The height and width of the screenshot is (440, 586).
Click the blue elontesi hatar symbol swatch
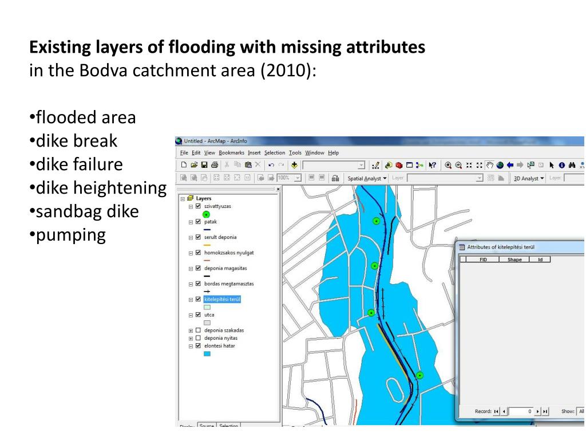tap(207, 354)
